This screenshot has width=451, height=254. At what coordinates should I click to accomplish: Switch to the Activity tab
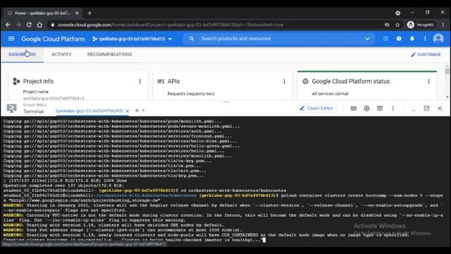click(x=61, y=54)
